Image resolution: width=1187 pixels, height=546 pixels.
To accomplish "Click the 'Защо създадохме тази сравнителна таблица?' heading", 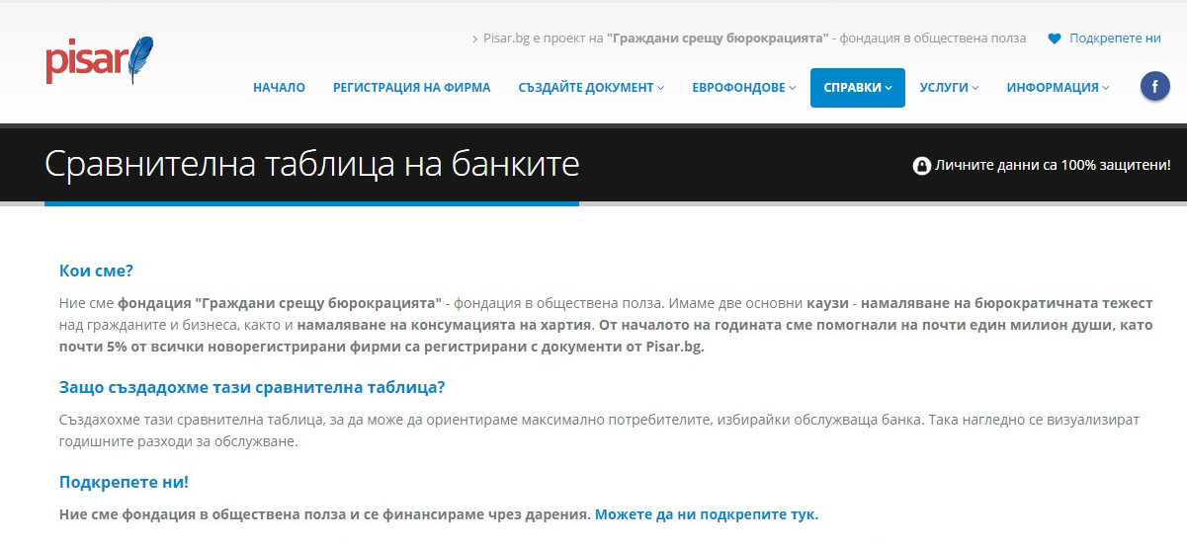I will point(252,387).
